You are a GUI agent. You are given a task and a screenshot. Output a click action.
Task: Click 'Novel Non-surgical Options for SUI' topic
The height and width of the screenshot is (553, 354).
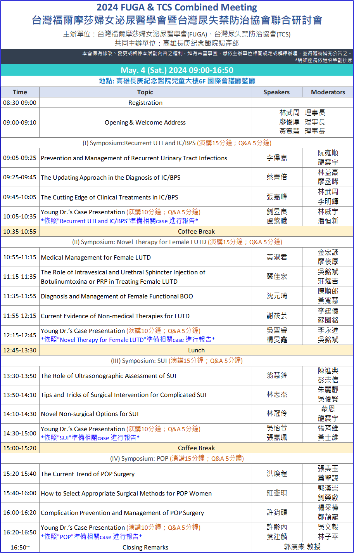(90, 414)
